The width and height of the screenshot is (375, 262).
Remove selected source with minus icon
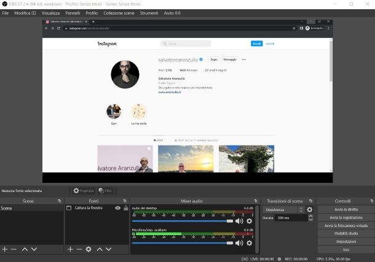click(x=79, y=249)
